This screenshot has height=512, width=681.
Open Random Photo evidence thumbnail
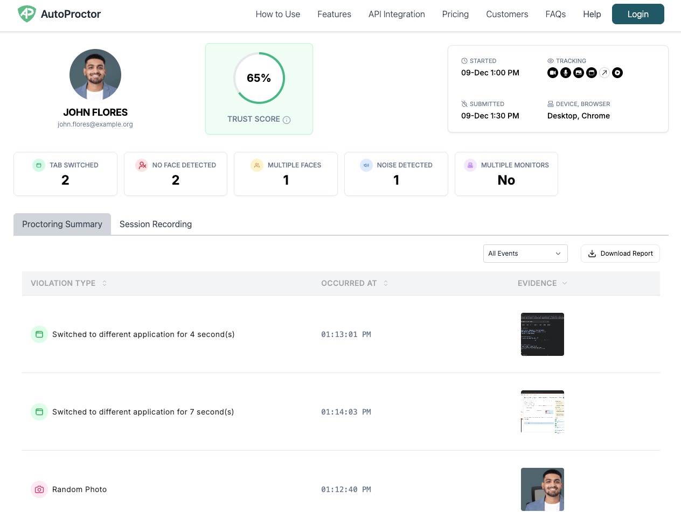pyautogui.click(x=543, y=489)
